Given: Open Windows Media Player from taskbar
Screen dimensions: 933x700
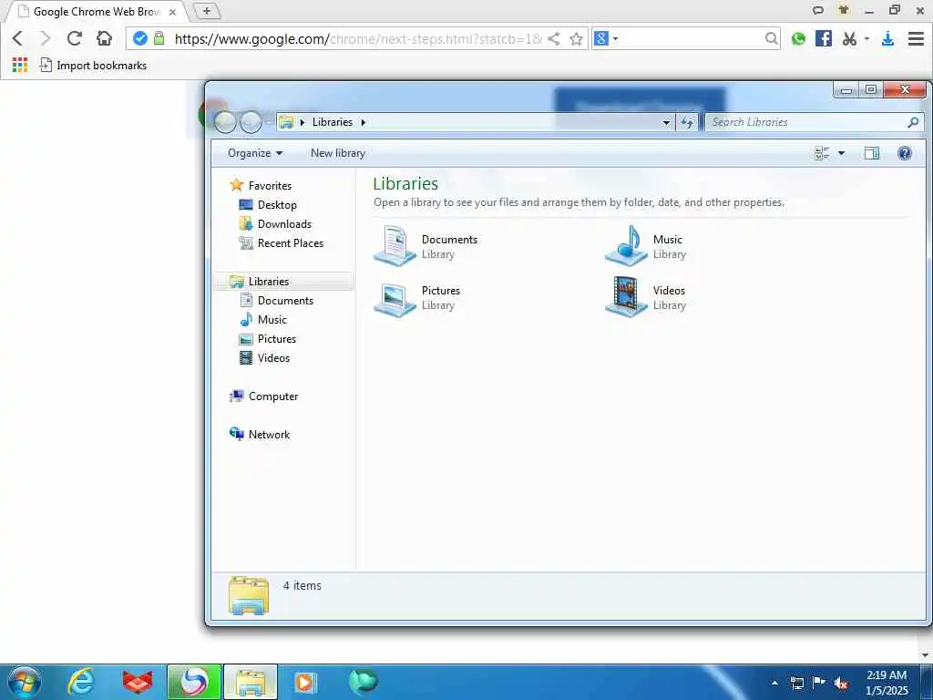Looking at the screenshot, I should [x=306, y=682].
